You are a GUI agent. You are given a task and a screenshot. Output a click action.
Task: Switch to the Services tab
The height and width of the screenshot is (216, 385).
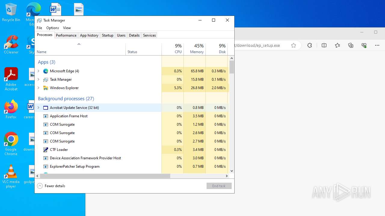149,35
